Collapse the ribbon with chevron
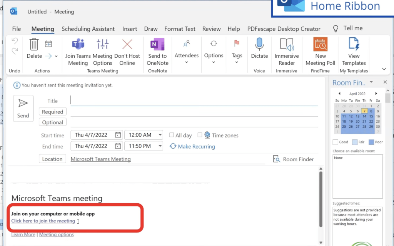 click(x=384, y=69)
